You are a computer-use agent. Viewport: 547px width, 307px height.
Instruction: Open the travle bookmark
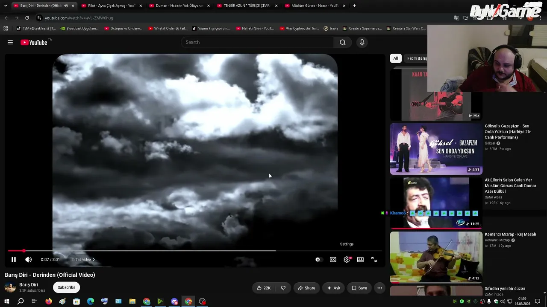tap(331, 29)
